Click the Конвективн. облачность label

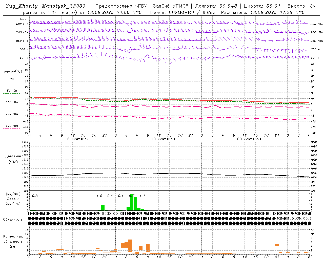[x=13, y=239]
